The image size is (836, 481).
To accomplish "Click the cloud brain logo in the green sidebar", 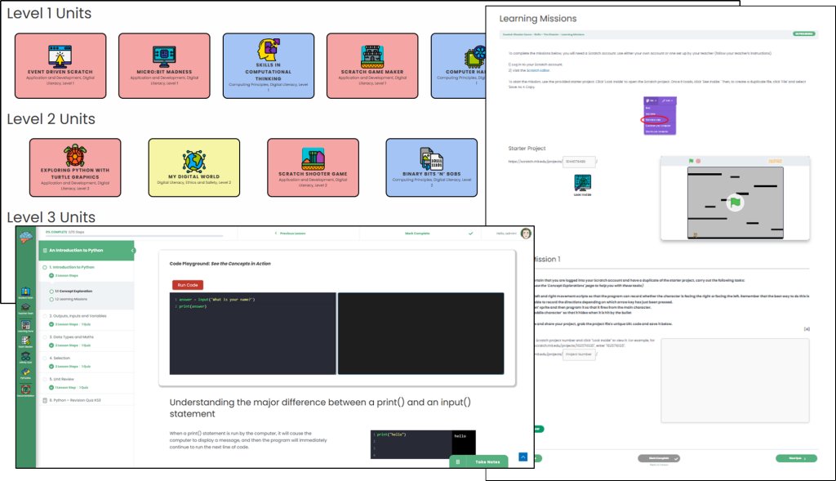I will pos(26,237).
